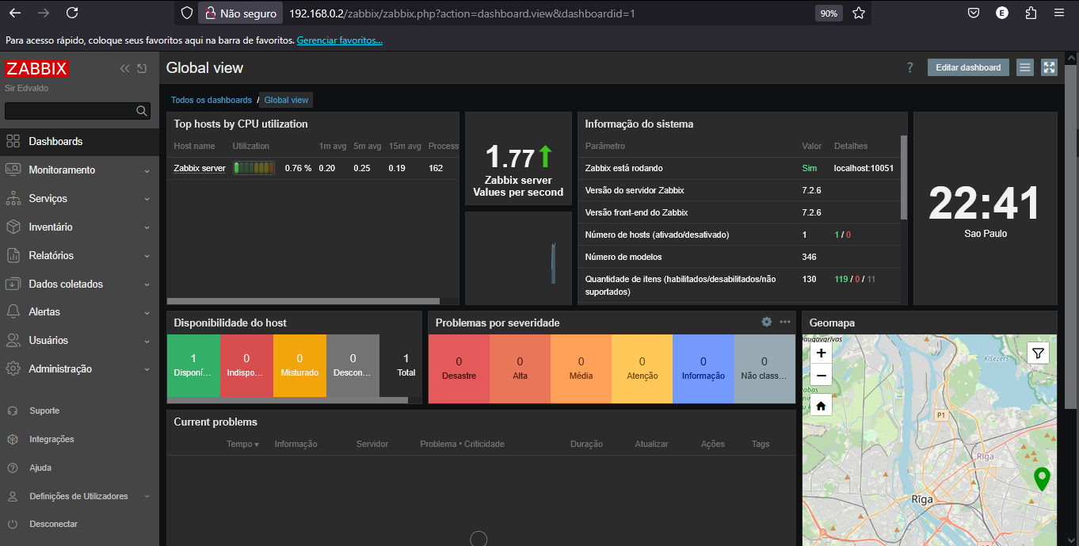Click the home icon on the Geomapa map
1079x546 pixels.
coord(820,404)
